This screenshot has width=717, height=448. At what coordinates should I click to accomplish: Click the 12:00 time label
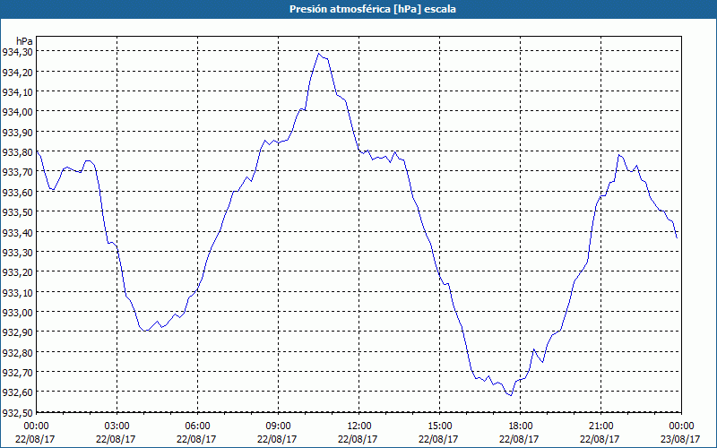[359, 426]
